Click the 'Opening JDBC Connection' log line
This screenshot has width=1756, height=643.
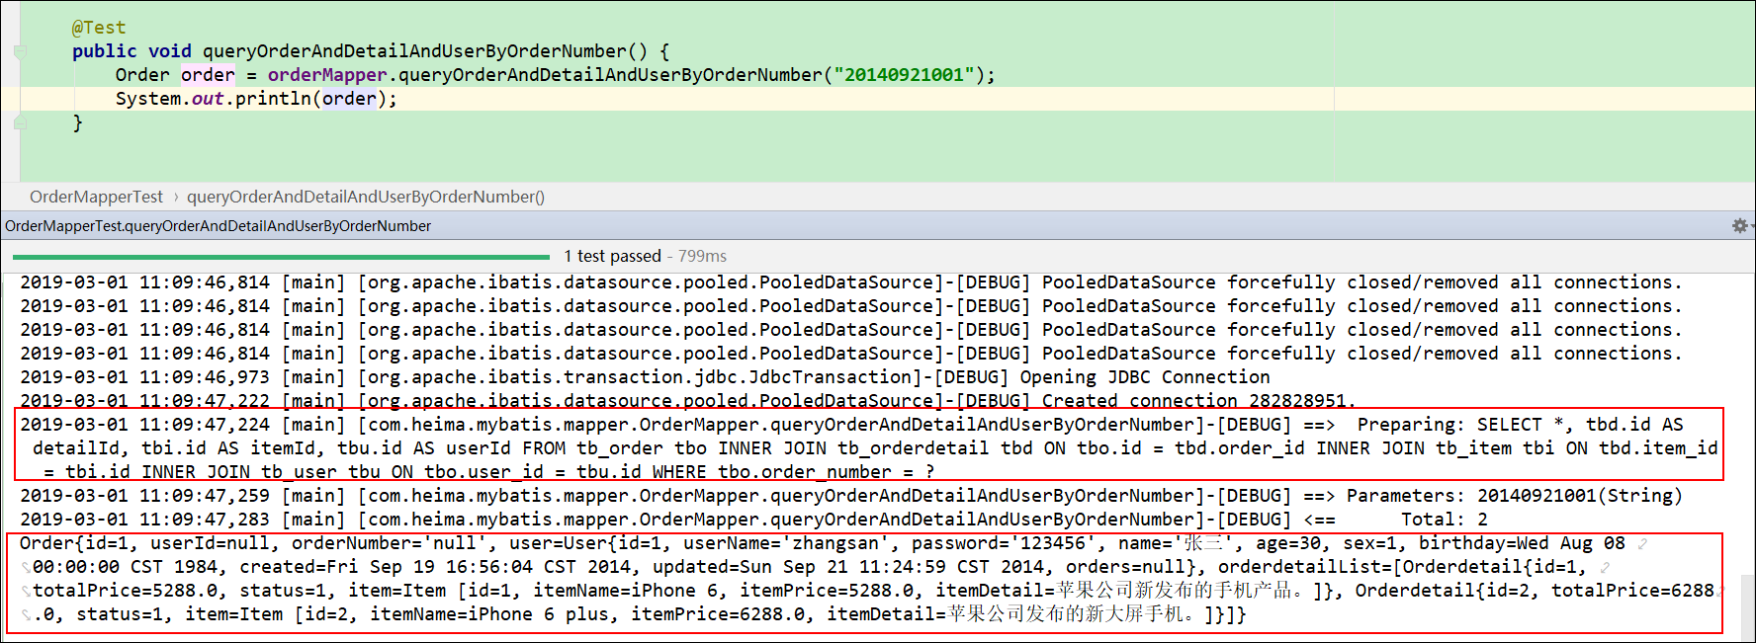click(1144, 377)
